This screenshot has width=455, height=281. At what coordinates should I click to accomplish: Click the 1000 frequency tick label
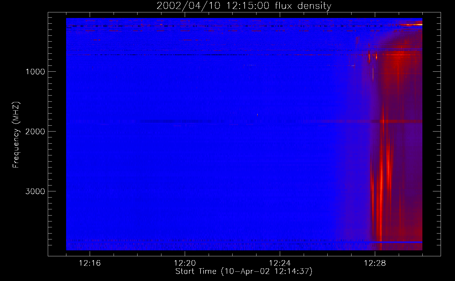tap(35, 72)
